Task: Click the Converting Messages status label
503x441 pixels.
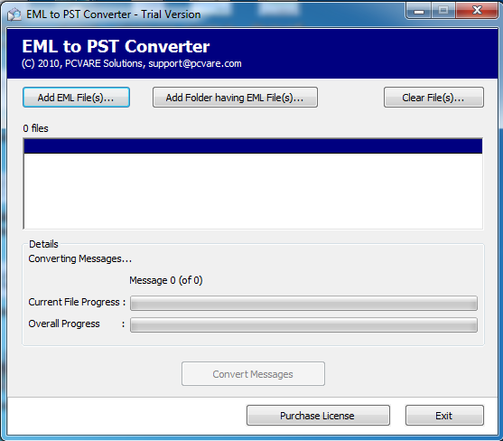Action: click(x=79, y=258)
